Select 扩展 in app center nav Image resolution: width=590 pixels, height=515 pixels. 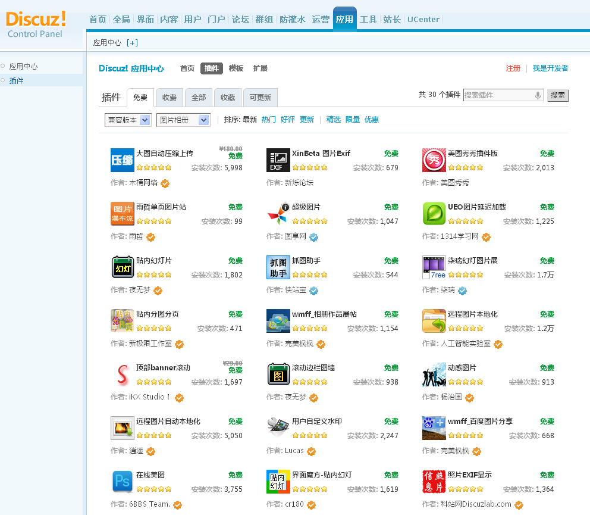(x=261, y=68)
